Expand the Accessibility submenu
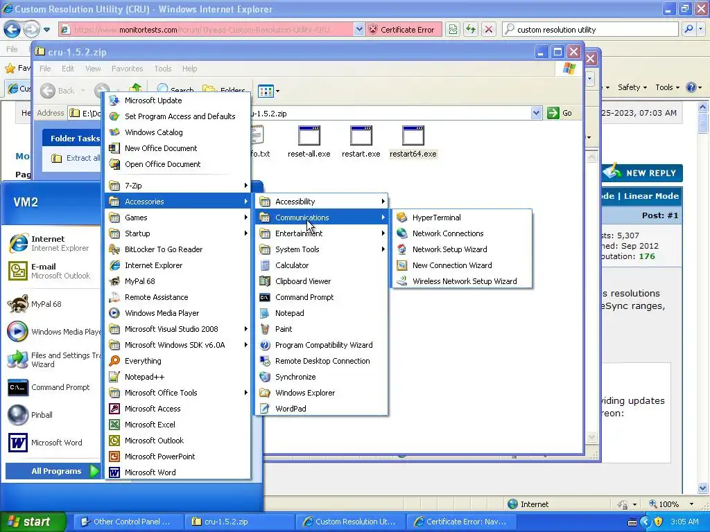 tap(321, 202)
